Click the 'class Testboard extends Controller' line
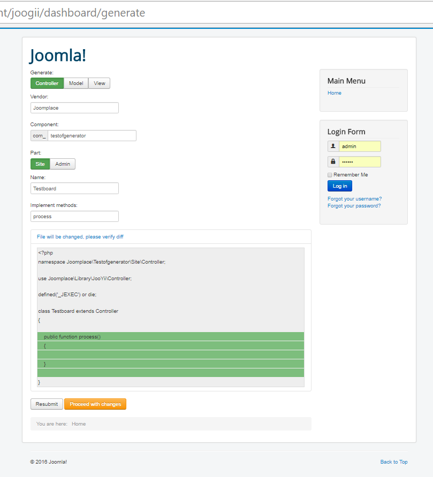 point(78,311)
